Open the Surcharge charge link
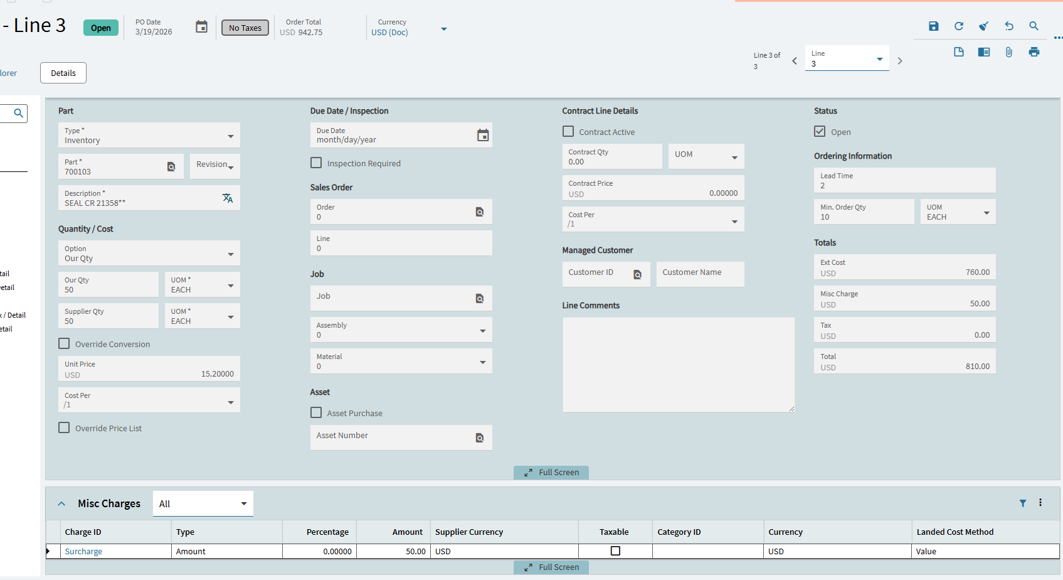1063x580 pixels. (x=83, y=551)
